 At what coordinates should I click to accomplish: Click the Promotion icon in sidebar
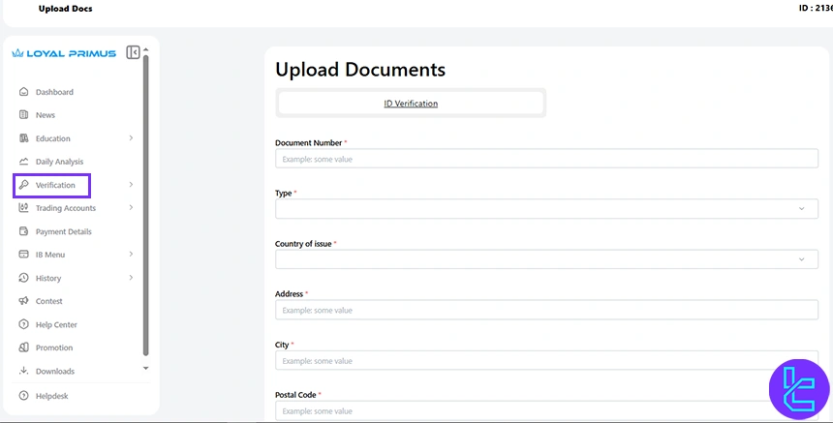[23, 347]
